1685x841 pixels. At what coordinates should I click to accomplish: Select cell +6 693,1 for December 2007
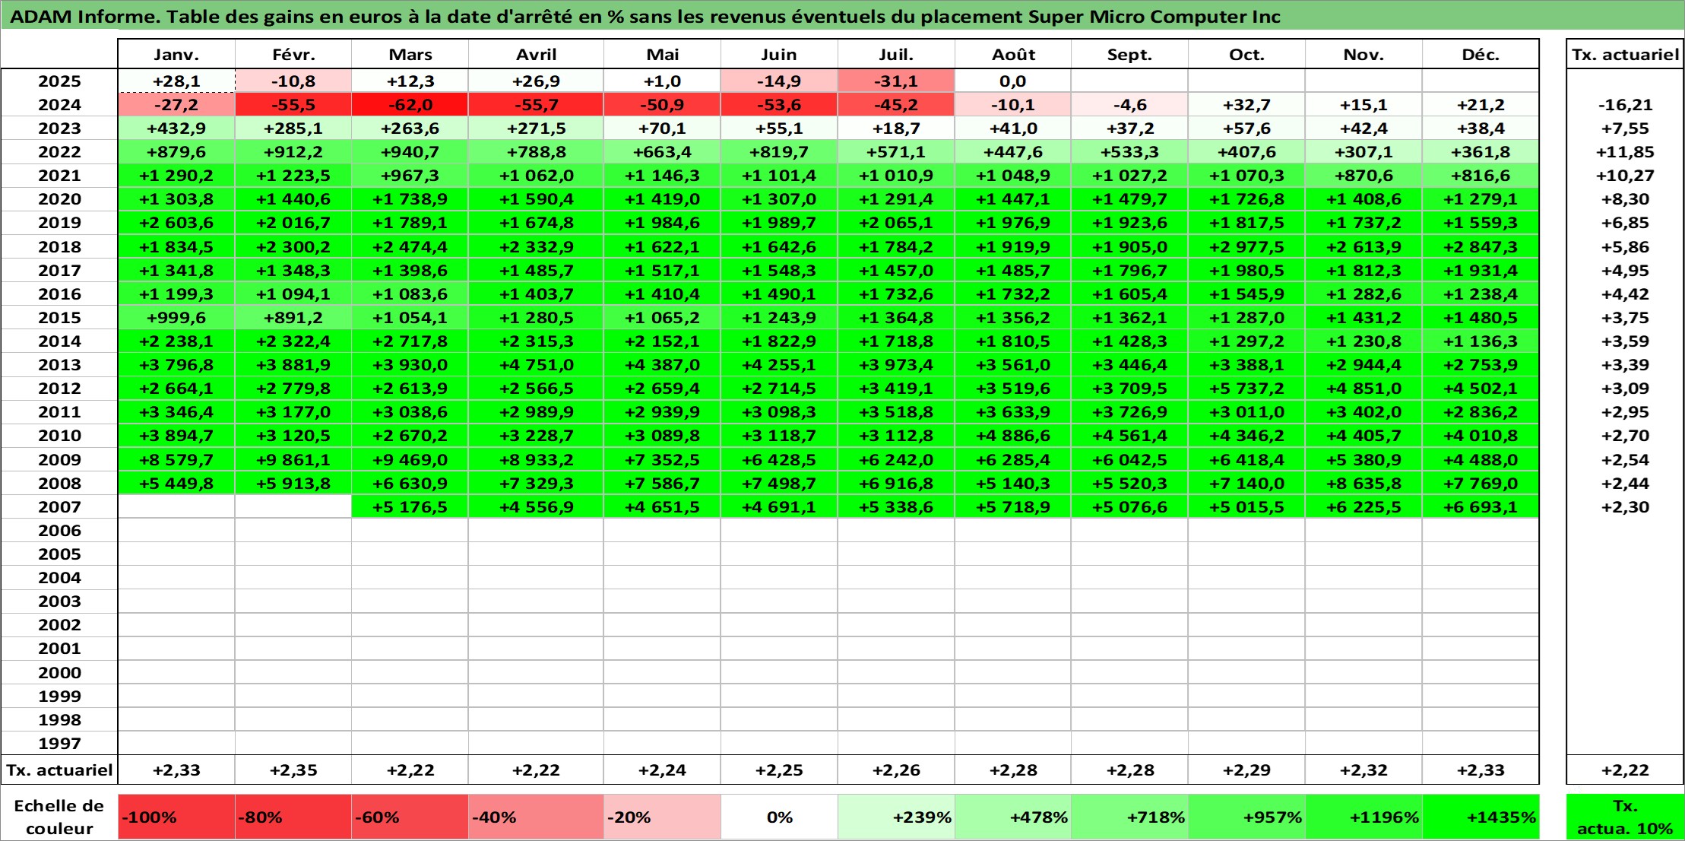[1481, 507]
